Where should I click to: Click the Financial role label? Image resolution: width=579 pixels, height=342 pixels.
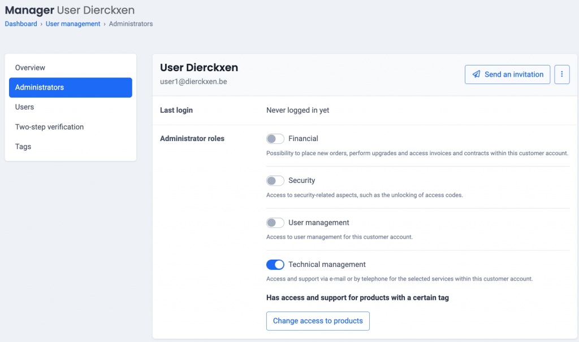tap(303, 139)
